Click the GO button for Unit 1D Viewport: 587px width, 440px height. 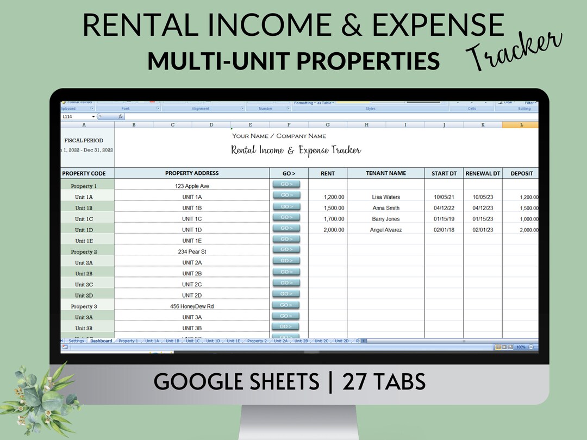286,229
